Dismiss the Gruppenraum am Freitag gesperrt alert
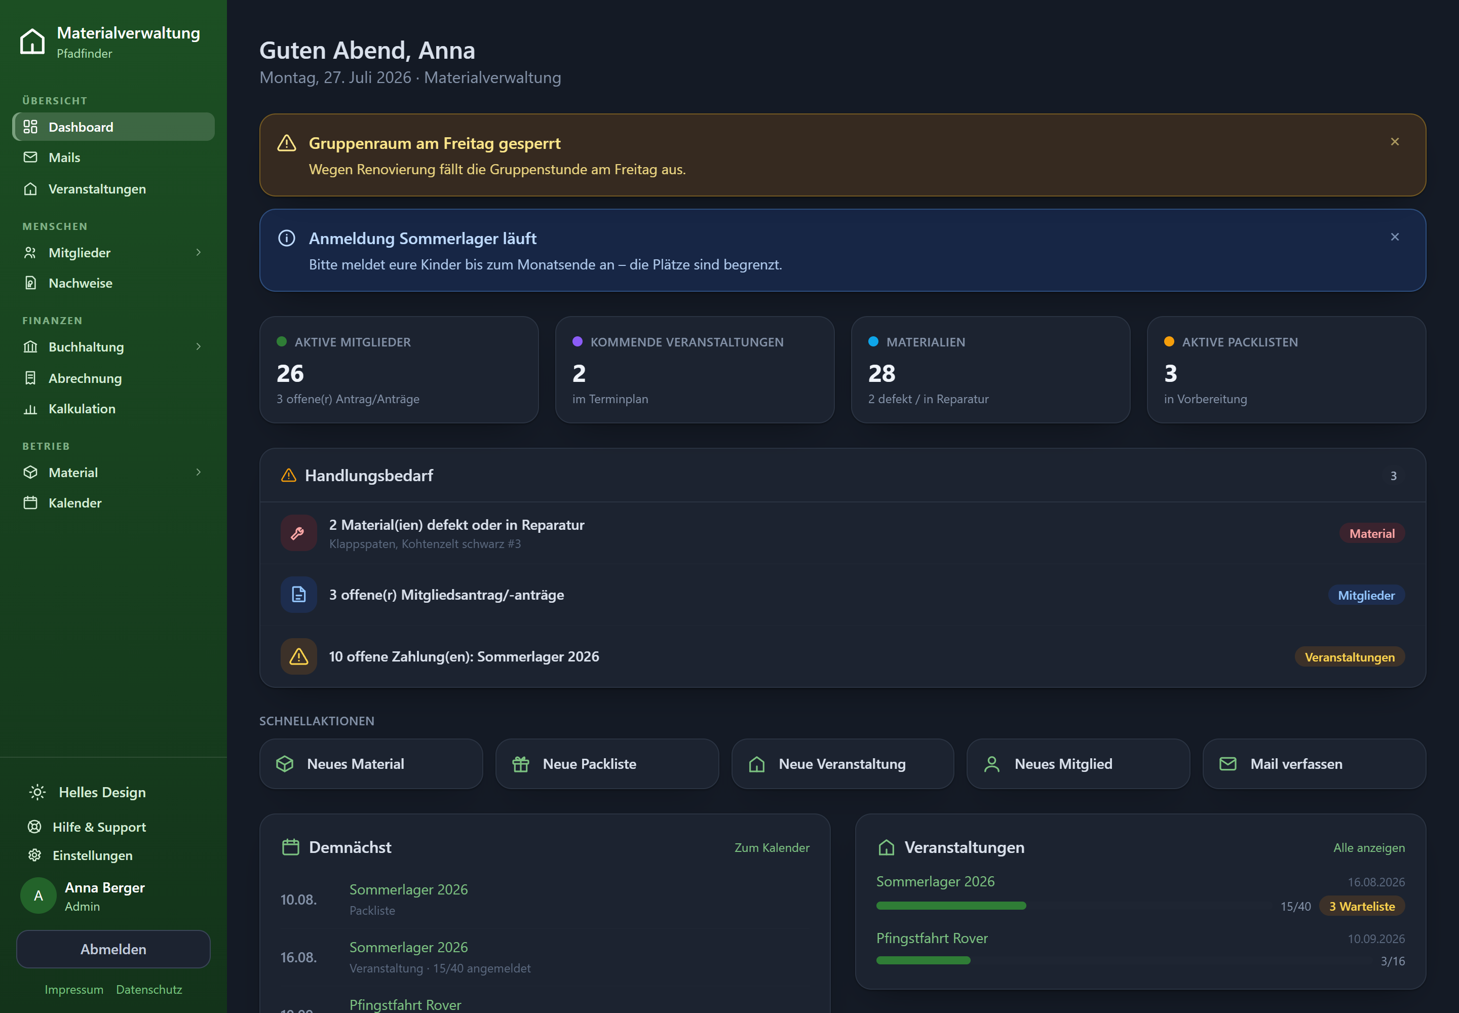This screenshot has height=1013, width=1459. click(x=1395, y=142)
